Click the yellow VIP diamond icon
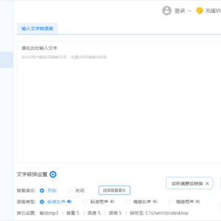 tap(200, 11)
